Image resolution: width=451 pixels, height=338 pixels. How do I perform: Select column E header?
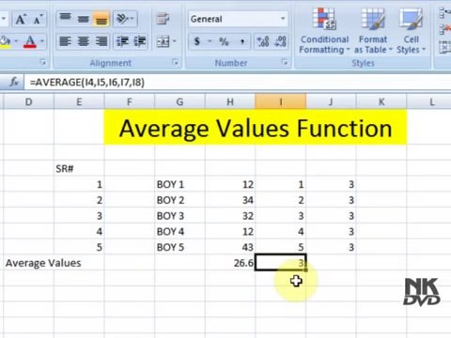(79, 101)
